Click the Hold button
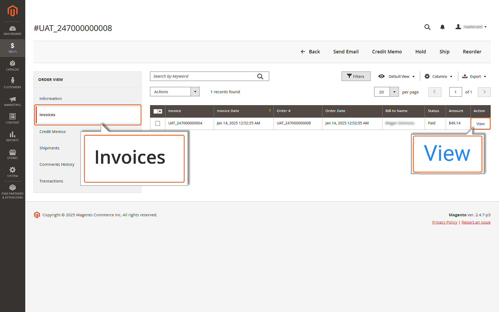Viewport: 499px width, 312px height. point(420,52)
